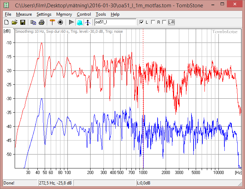The image size is (245, 189).
Task: Open a file with the folder icon
Action: click(x=15, y=22)
